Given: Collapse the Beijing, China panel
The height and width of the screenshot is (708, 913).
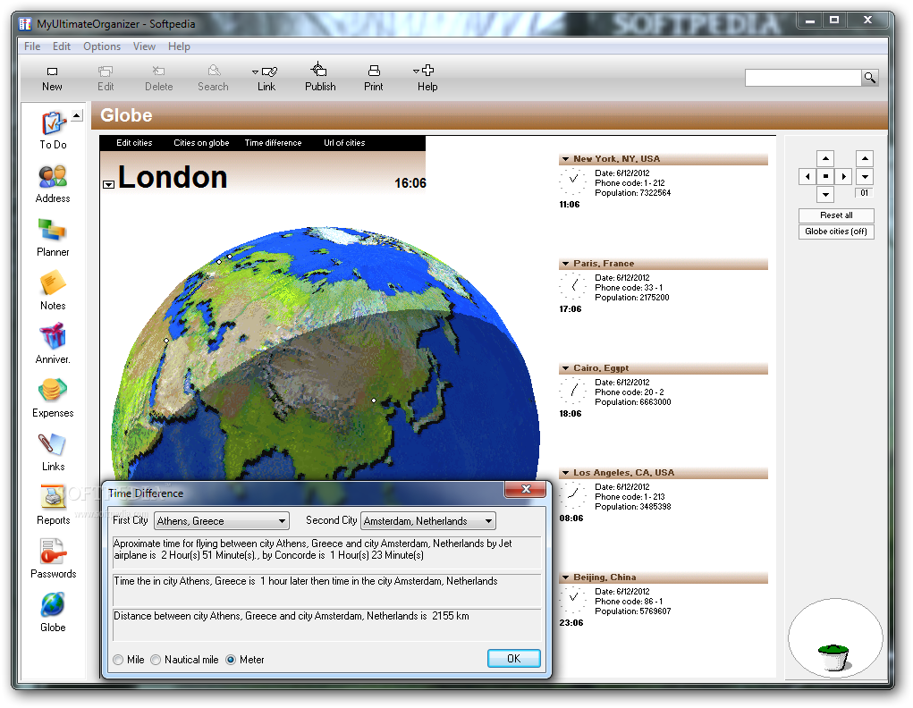Looking at the screenshot, I should point(565,577).
